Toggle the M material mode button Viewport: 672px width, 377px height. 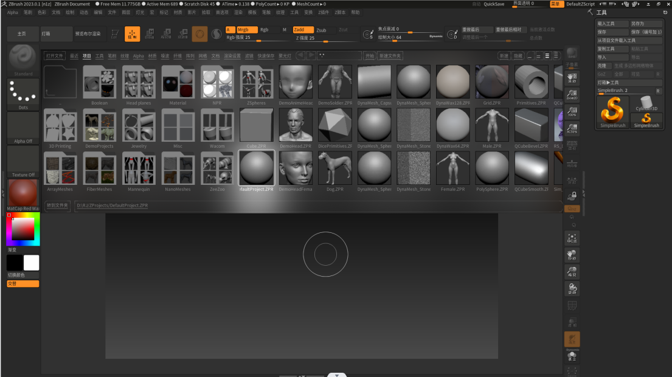284,30
